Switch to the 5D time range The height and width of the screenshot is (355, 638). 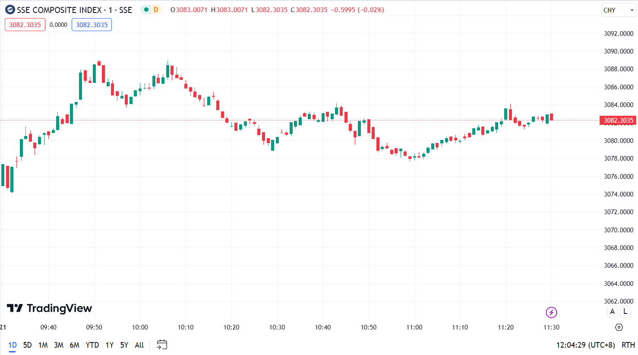coord(27,345)
